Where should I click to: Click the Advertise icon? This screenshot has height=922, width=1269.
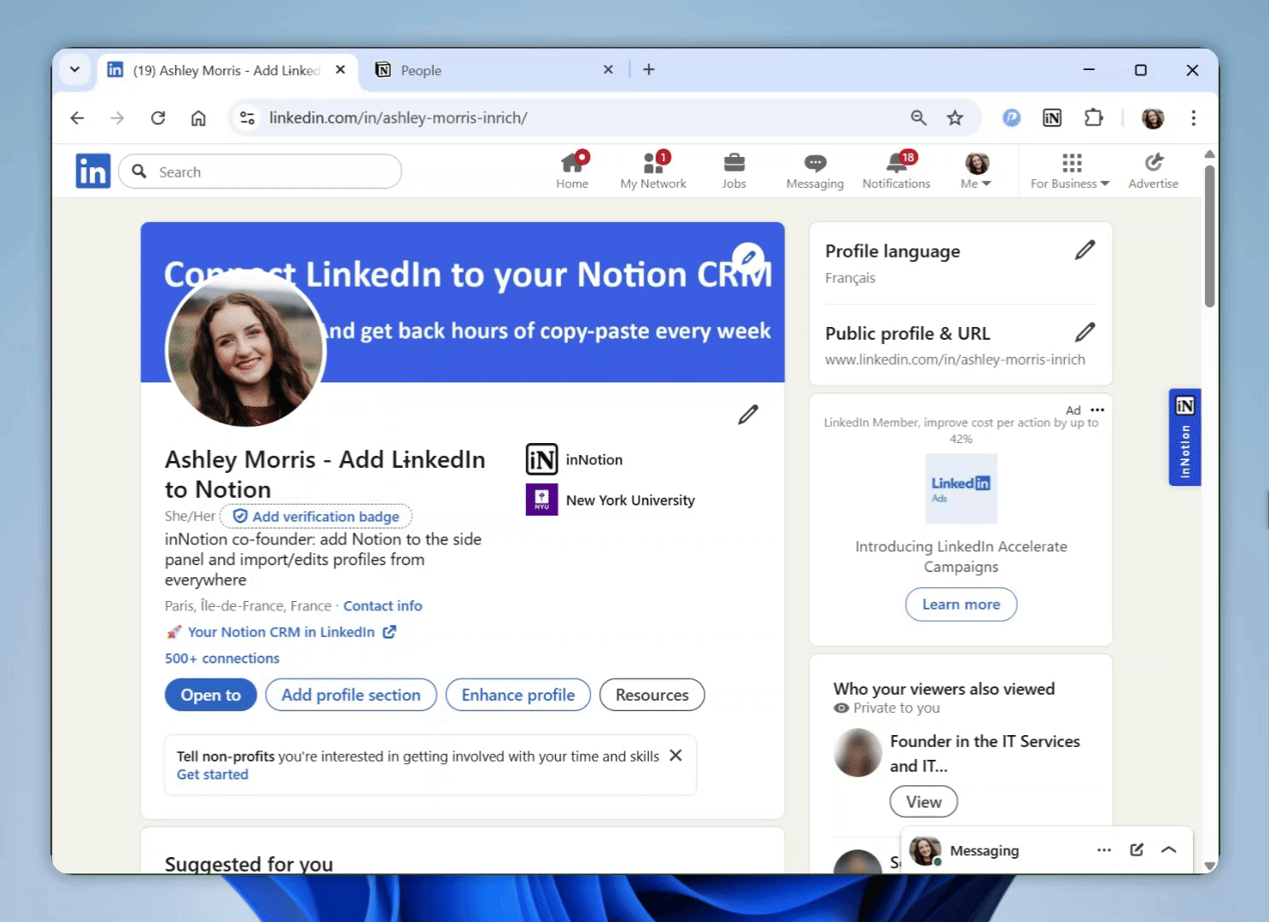click(1153, 171)
